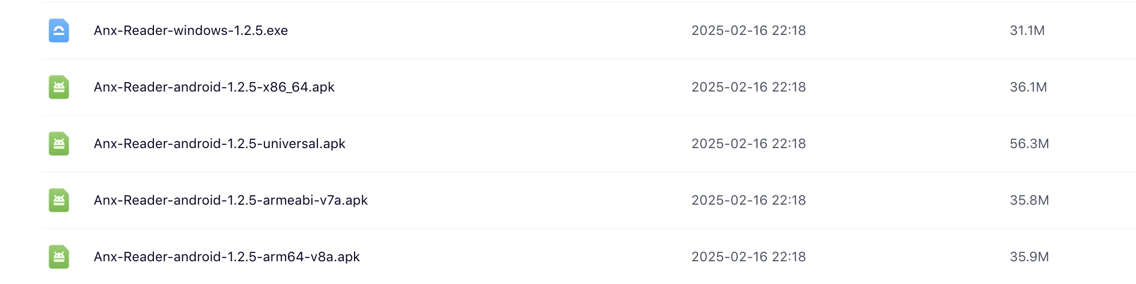Viewport: 1136px width, 284px height.
Task: Open the Anx-Reader-android-1.2.5-armeabi-v7a.apk file
Action: tap(231, 200)
